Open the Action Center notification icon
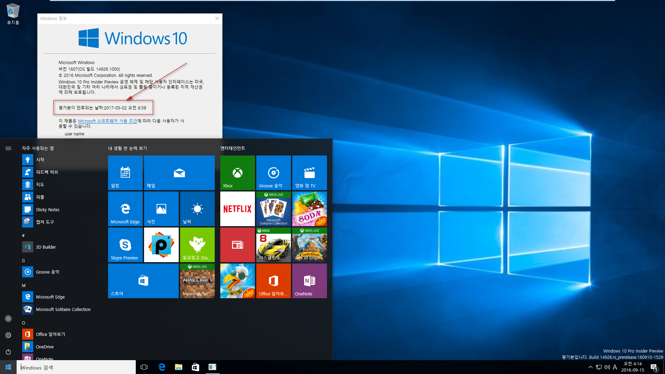 coord(654,367)
